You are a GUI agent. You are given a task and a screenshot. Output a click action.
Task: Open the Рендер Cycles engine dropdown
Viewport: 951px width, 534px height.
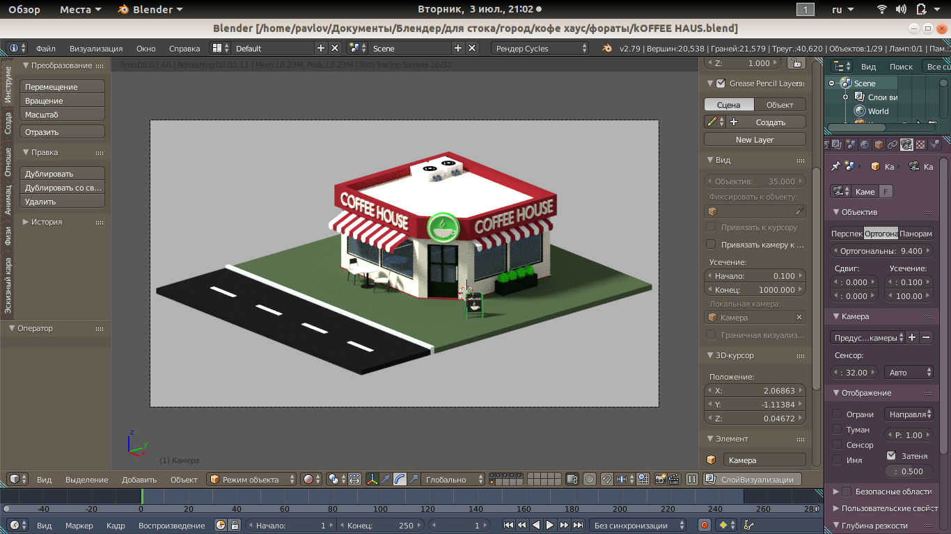540,48
